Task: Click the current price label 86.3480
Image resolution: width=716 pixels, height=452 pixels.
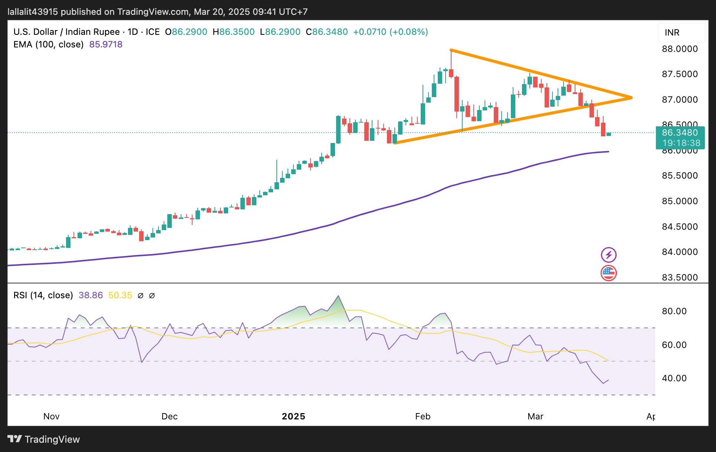Action: point(680,133)
